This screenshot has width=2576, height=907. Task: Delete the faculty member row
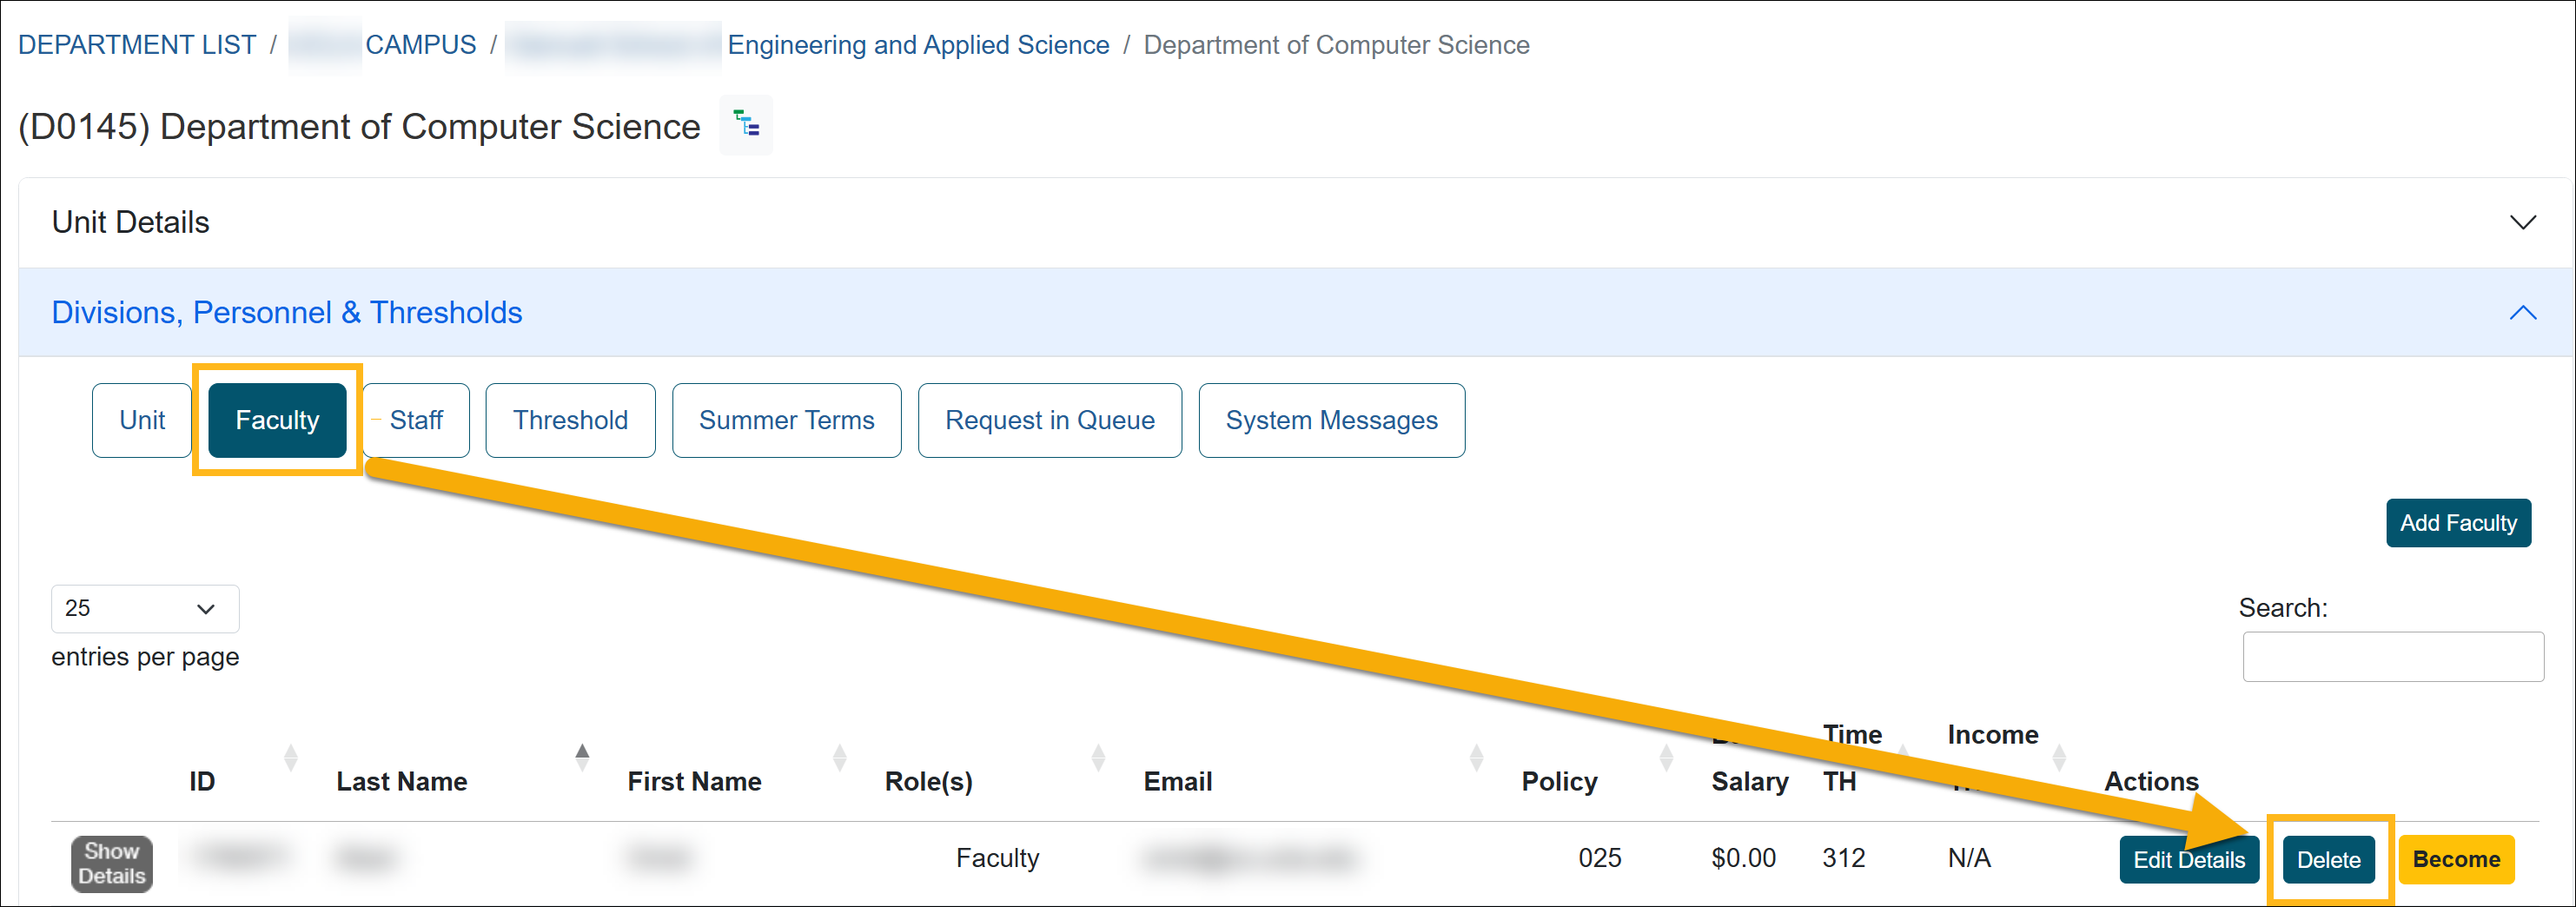[x=2328, y=859]
